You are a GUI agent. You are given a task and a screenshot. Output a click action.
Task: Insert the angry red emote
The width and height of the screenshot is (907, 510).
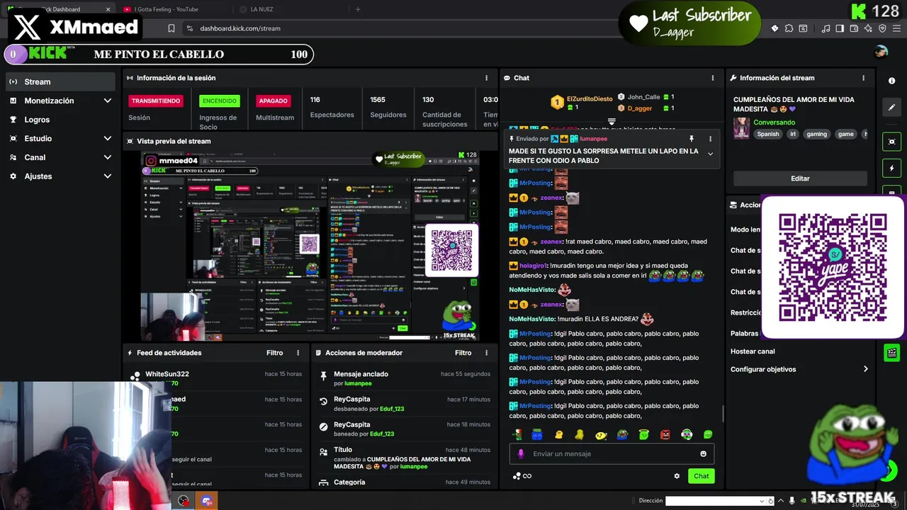[x=665, y=434]
